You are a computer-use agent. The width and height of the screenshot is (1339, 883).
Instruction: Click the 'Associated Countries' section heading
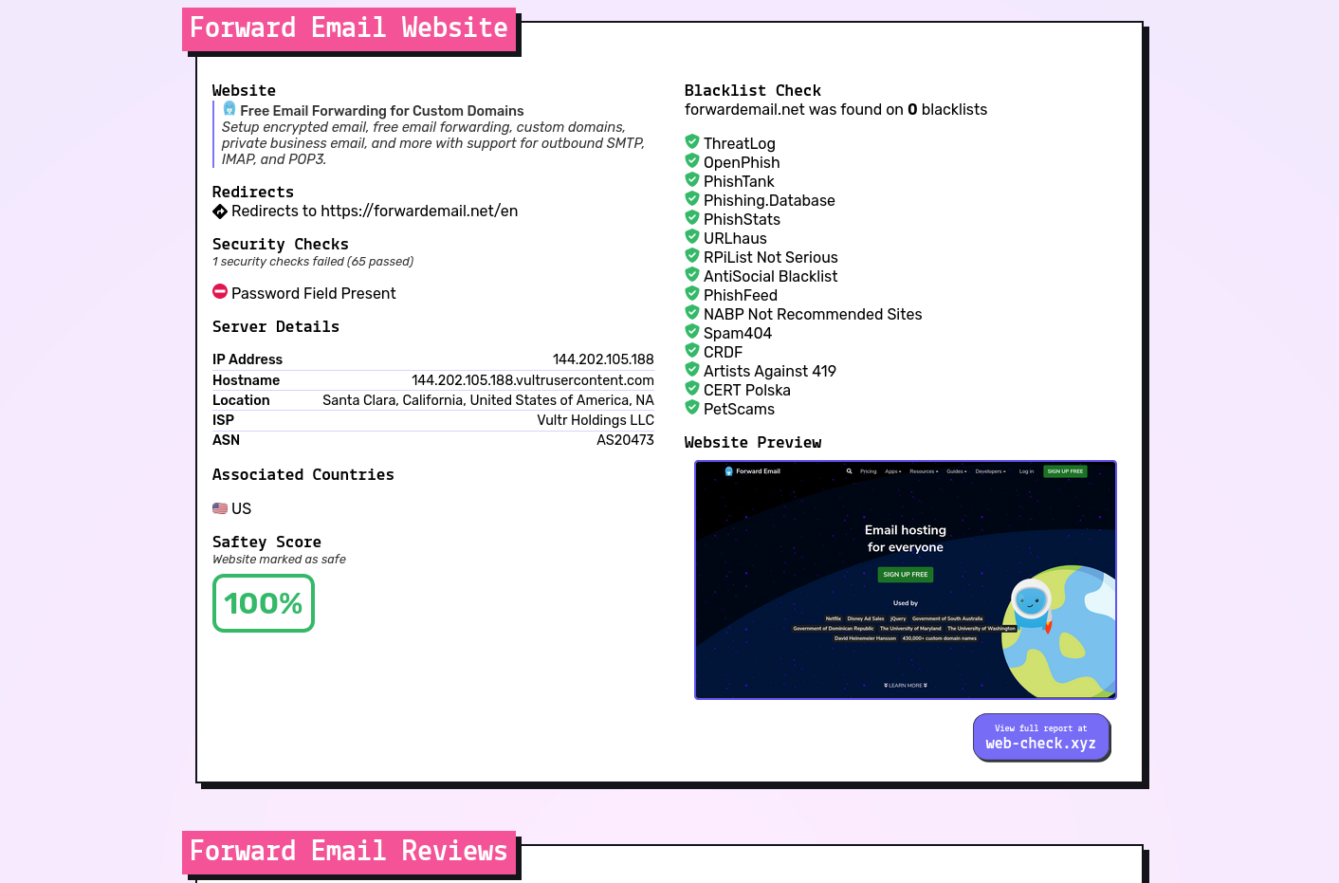click(x=303, y=475)
